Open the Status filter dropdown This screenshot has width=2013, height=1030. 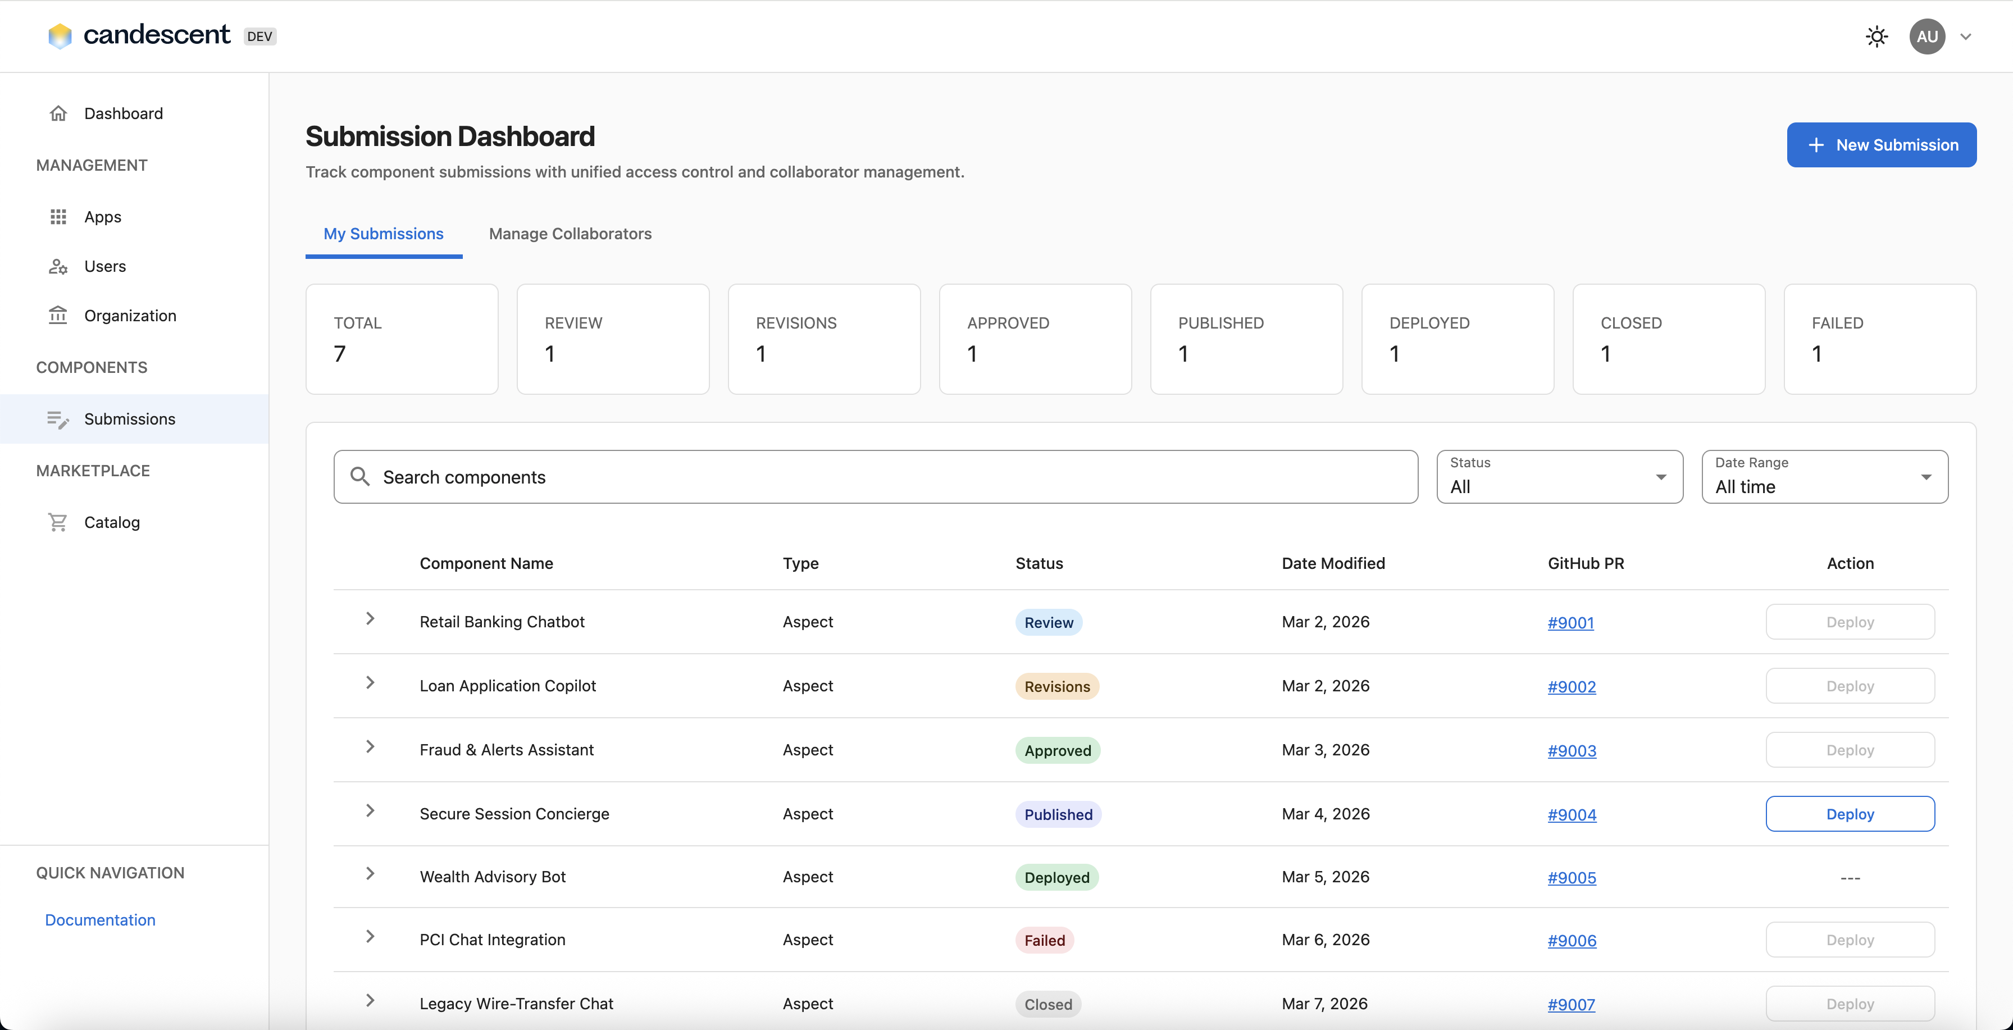point(1558,477)
